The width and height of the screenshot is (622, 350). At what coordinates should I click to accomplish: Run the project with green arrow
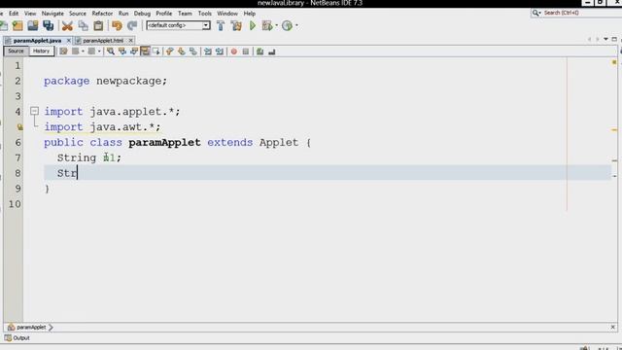[253, 26]
